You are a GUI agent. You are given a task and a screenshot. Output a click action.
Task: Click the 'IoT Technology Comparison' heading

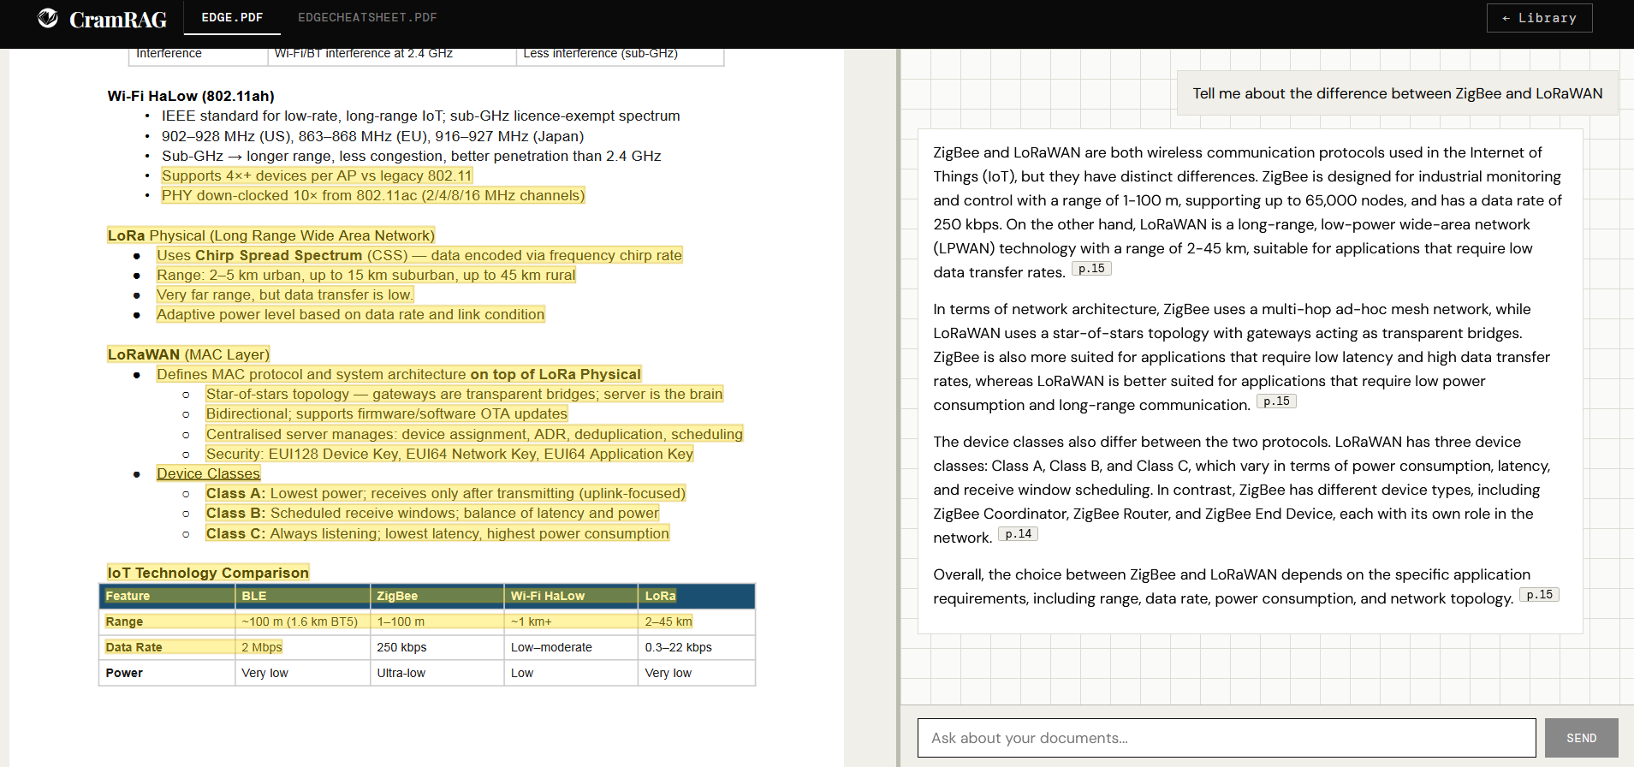[x=208, y=573]
